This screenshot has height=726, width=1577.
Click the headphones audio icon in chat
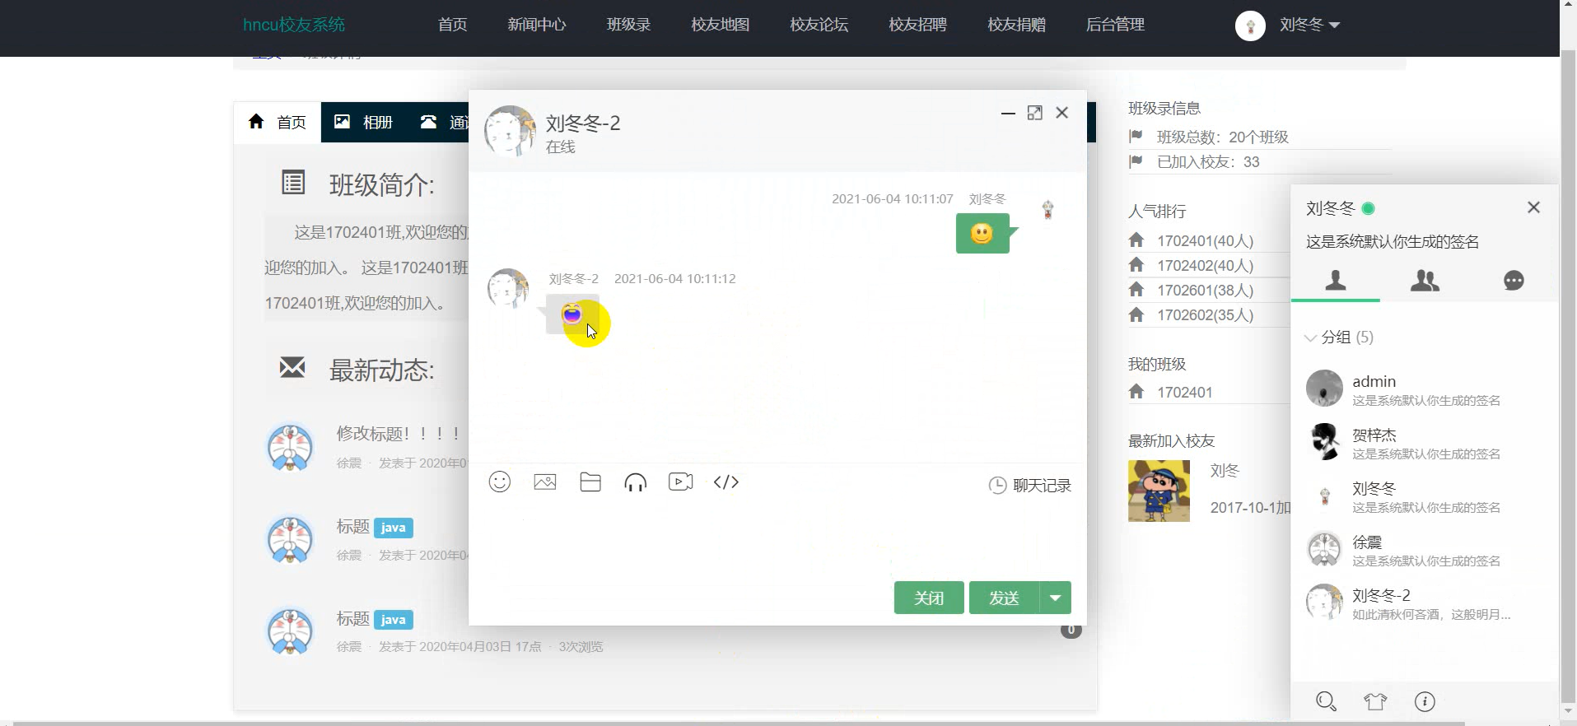(x=636, y=482)
